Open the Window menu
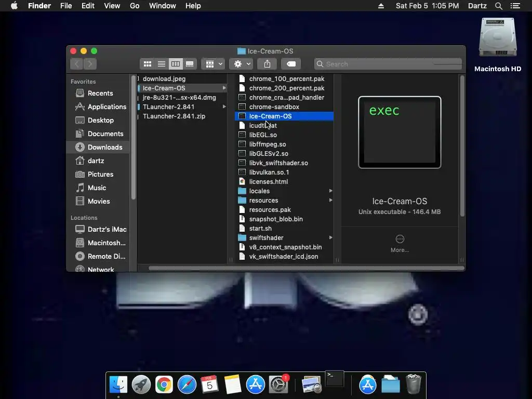The width and height of the screenshot is (532, 399). tap(163, 6)
